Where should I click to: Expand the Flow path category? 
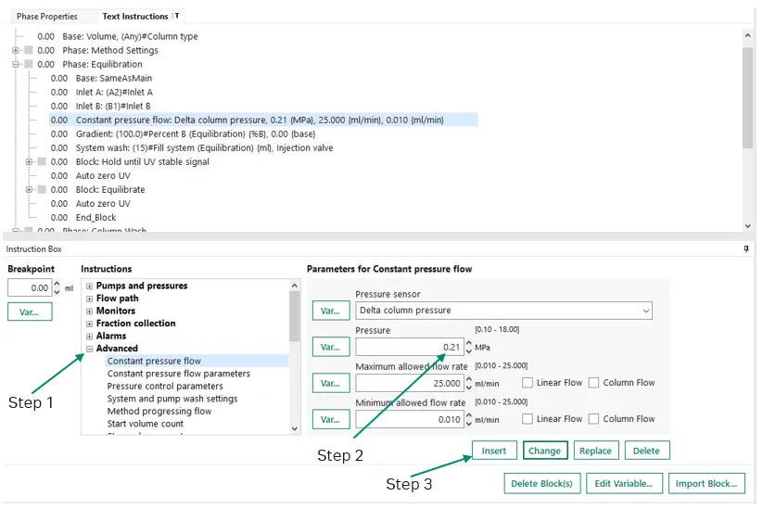click(90, 299)
